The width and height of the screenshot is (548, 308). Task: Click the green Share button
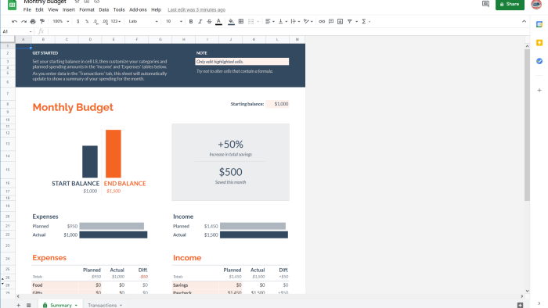510,4
